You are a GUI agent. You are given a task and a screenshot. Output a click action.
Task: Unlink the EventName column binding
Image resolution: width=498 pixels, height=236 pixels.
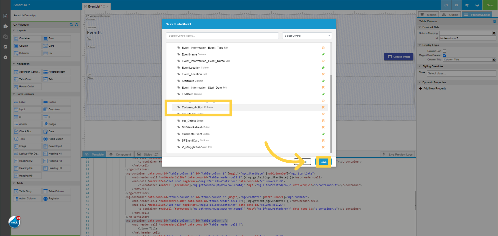323,54
